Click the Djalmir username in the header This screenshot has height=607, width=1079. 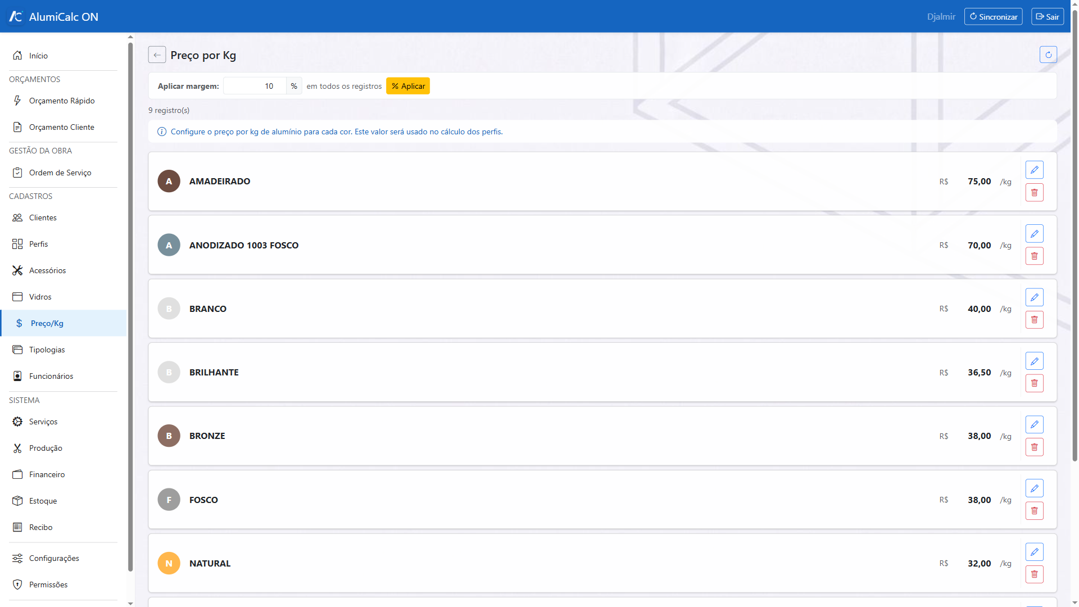click(x=941, y=17)
